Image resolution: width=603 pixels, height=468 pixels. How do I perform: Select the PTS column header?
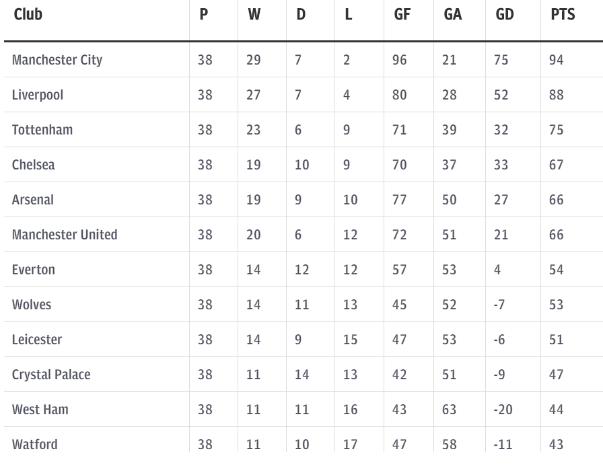[x=563, y=15]
